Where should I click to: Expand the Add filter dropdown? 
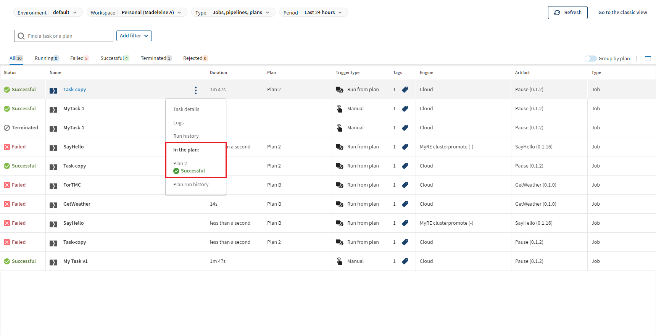(x=134, y=36)
